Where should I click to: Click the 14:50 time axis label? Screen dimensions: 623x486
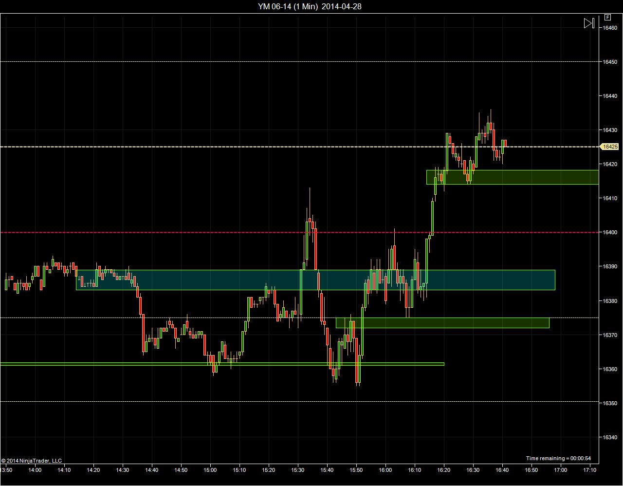181,470
